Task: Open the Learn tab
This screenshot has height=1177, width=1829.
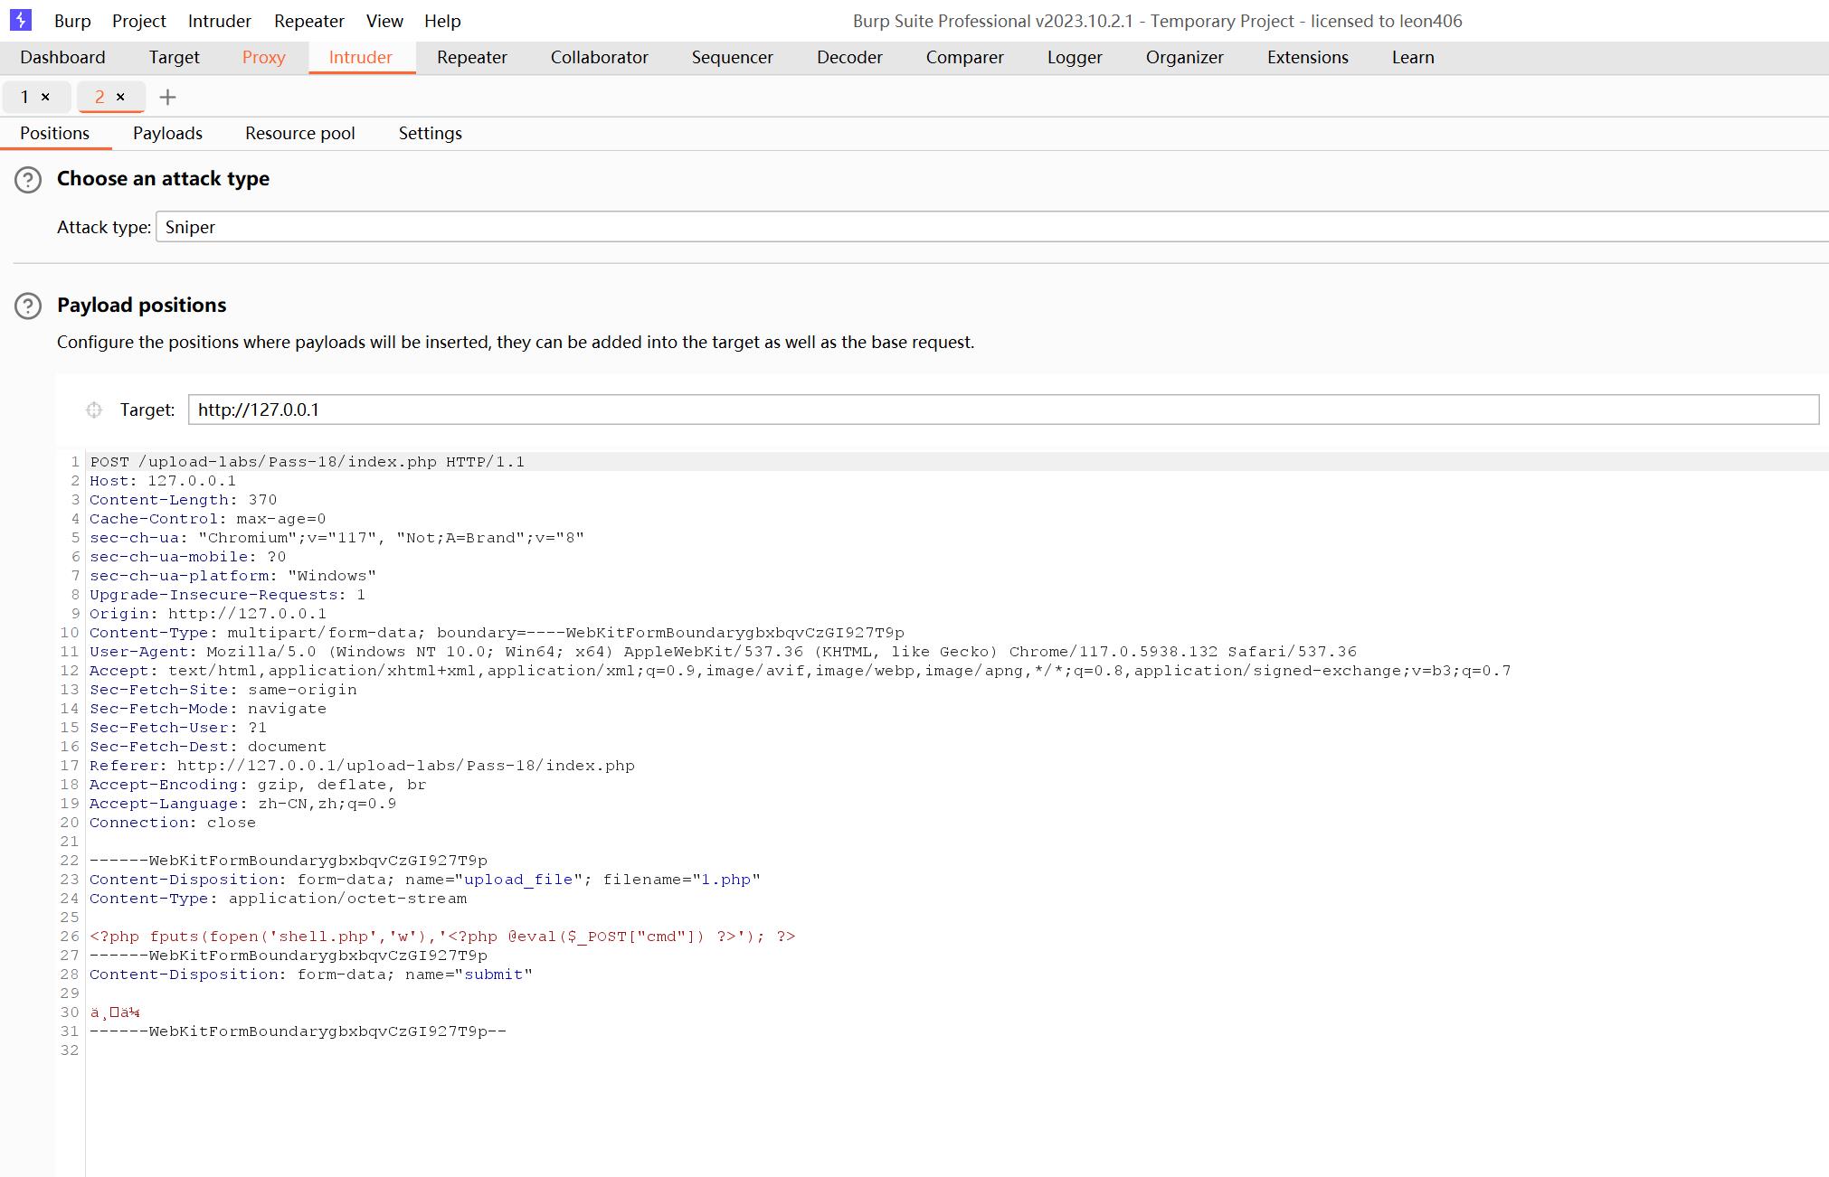Action: coord(1413,57)
